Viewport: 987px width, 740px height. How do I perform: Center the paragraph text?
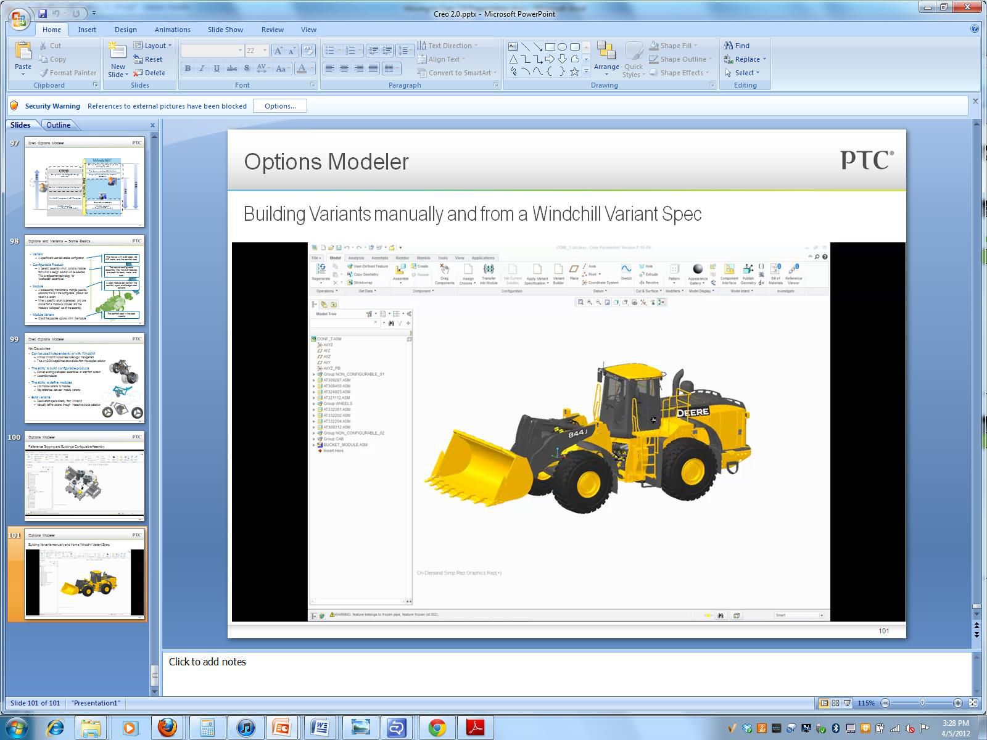344,68
